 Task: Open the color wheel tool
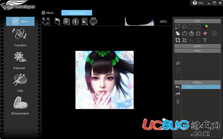[205, 26]
